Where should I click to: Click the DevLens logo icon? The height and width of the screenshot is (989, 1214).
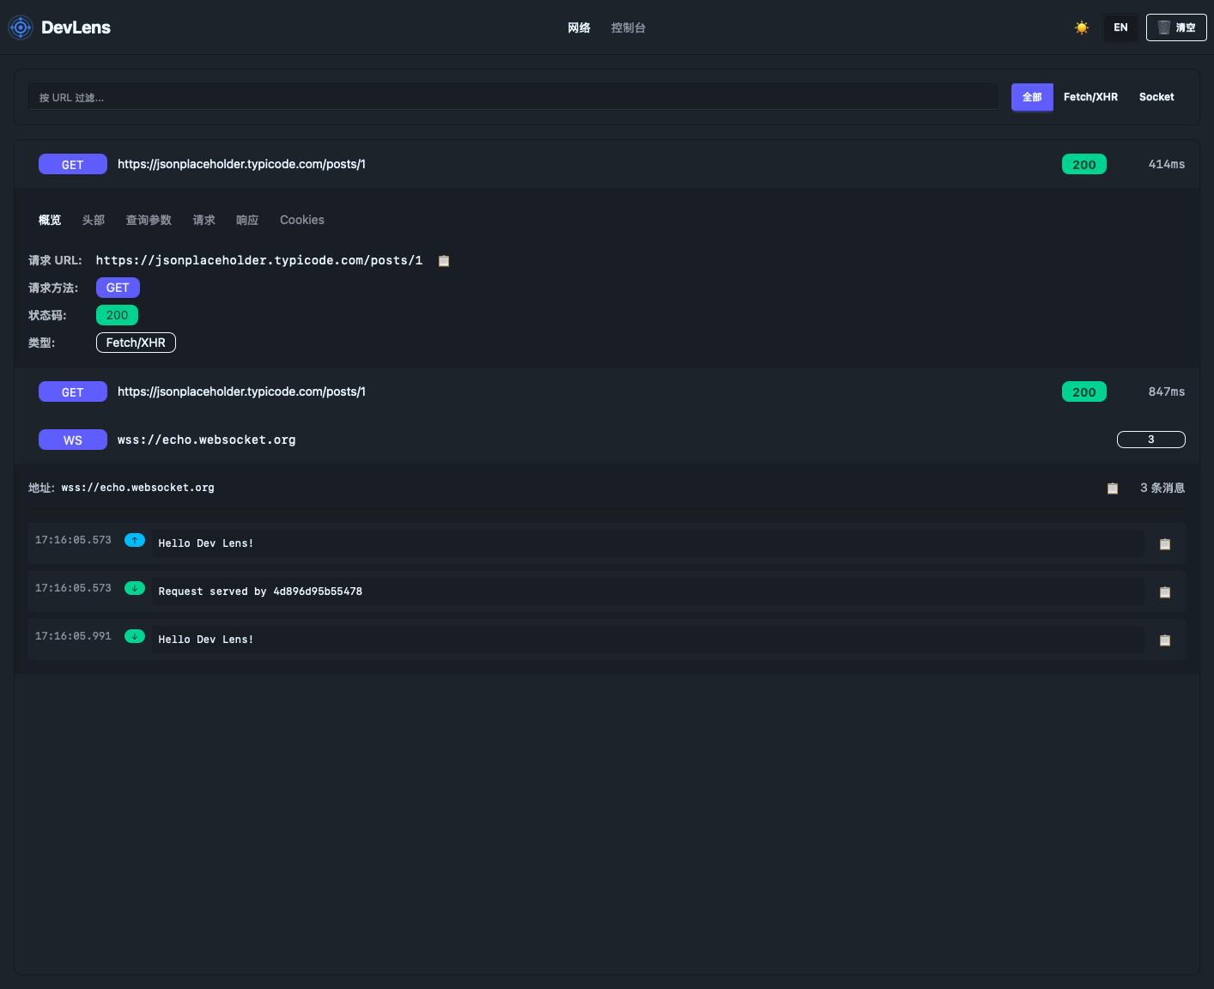[x=21, y=27]
